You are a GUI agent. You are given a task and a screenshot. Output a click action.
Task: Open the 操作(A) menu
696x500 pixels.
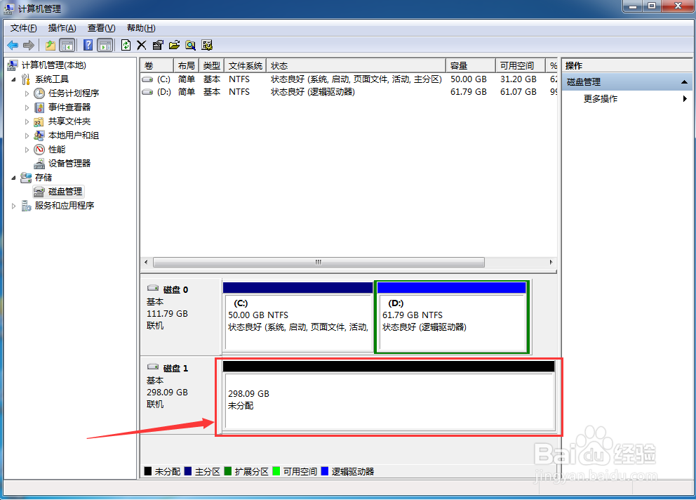click(62, 27)
